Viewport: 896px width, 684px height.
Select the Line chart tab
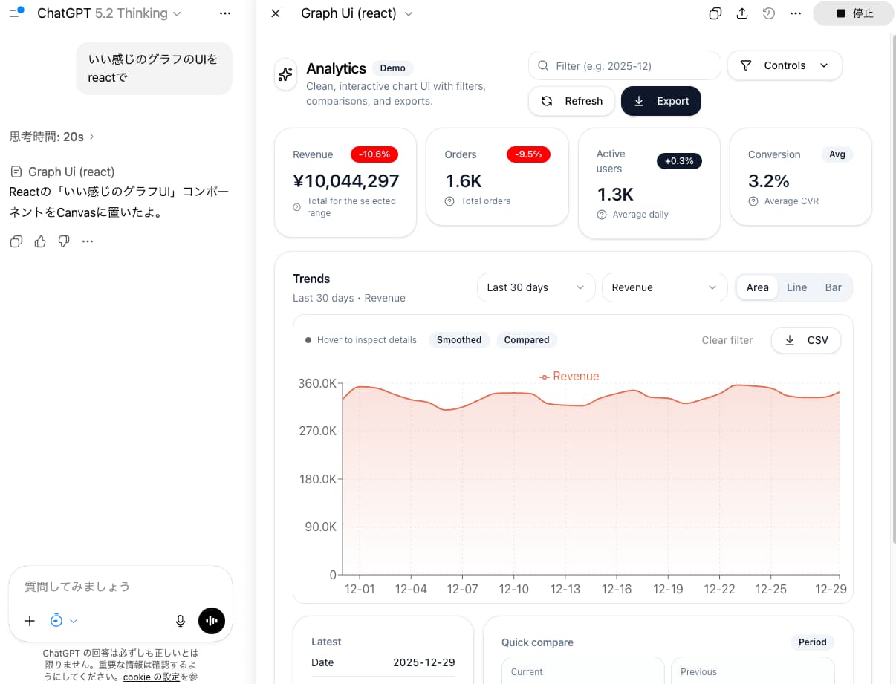click(x=796, y=287)
